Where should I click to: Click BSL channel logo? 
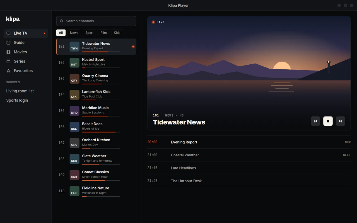point(74,127)
